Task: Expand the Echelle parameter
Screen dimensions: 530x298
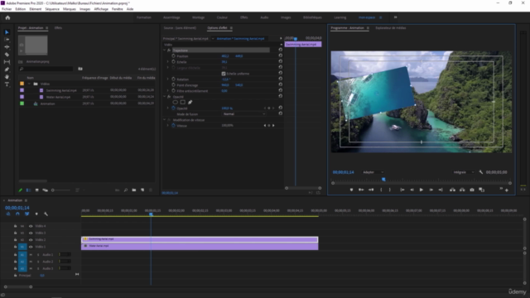Action: [x=167, y=62]
